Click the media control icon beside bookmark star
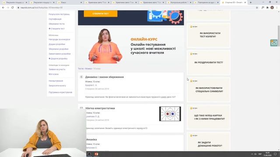 (x=262, y=8)
